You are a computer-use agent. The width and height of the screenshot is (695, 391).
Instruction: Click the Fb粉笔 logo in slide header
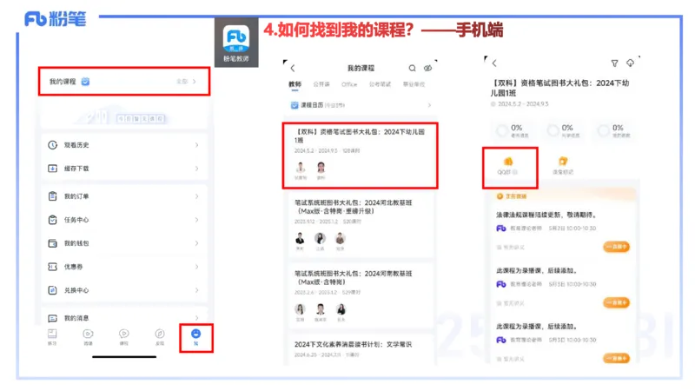pyautogui.click(x=55, y=18)
